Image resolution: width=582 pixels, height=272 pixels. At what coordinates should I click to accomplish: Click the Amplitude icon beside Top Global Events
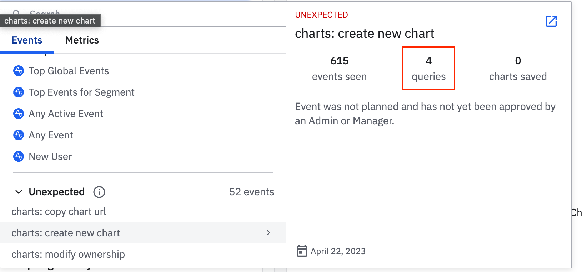coord(19,71)
